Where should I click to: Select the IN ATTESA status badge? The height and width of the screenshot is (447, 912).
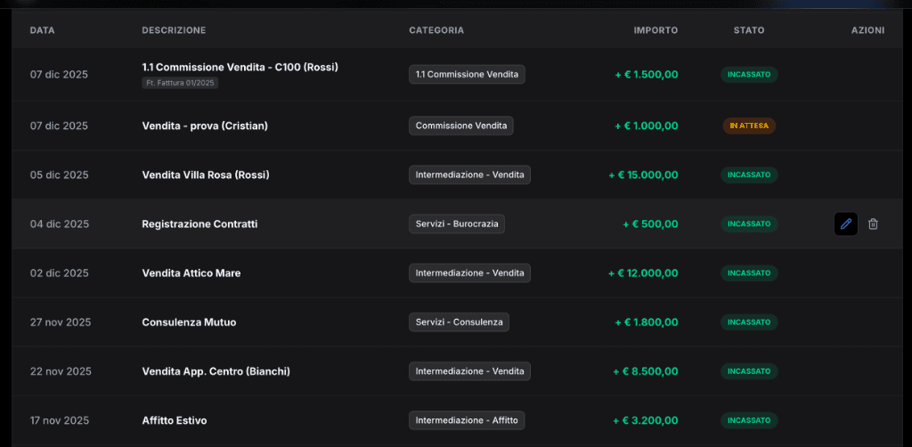pyautogui.click(x=748, y=126)
